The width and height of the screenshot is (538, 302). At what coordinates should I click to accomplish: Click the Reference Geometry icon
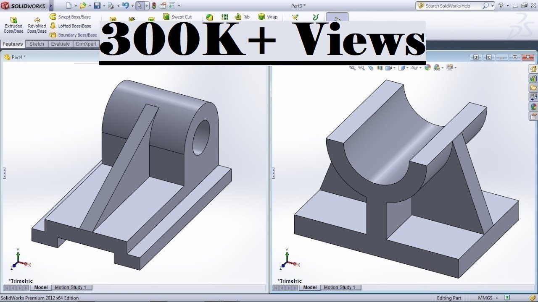tap(295, 17)
